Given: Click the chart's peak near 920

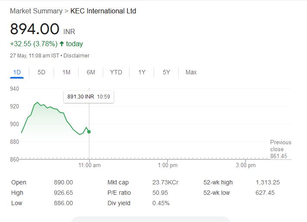Looking at the screenshot, I should click(x=37, y=102).
